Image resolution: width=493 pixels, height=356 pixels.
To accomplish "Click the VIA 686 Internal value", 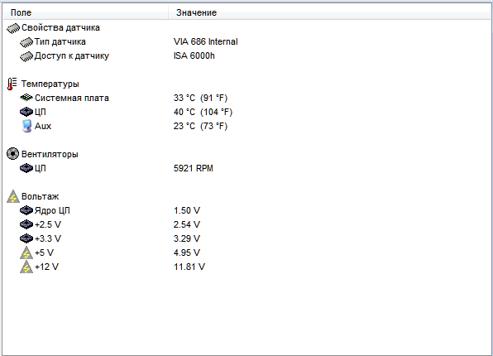I will (x=206, y=41).
